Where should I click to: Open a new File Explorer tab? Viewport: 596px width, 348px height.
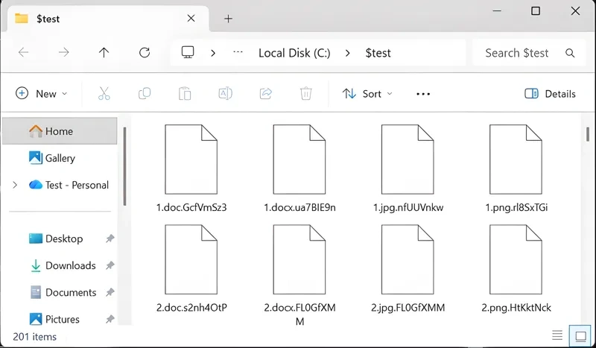tap(228, 19)
